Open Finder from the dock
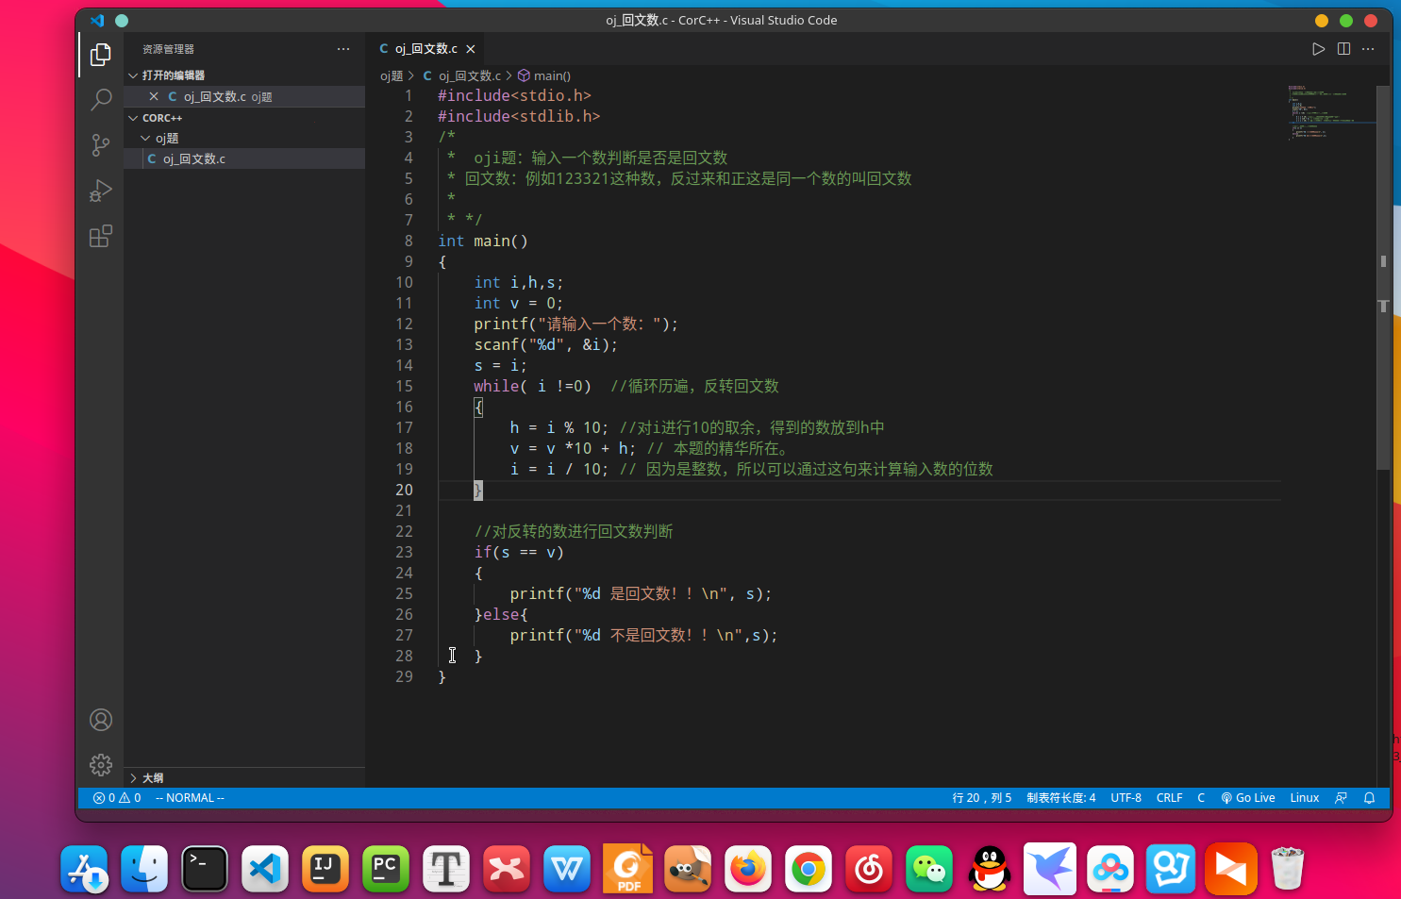This screenshot has width=1401, height=899. click(x=144, y=868)
